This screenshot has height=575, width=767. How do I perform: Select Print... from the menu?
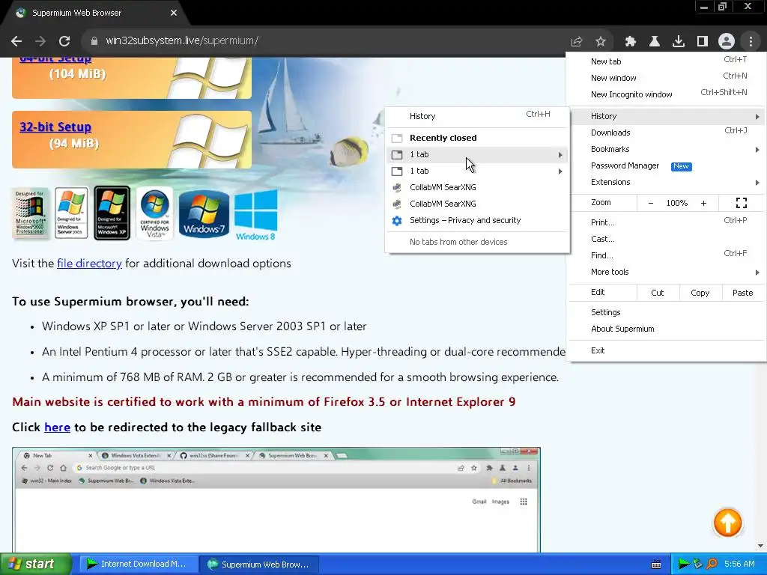[667, 222]
